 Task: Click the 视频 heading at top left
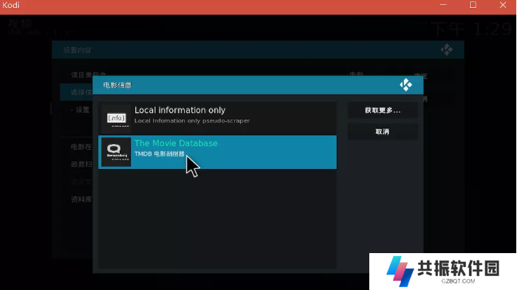coord(20,24)
